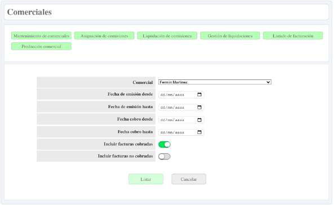
Task: Open Asignación de comisiones section
Action: pos(104,35)
